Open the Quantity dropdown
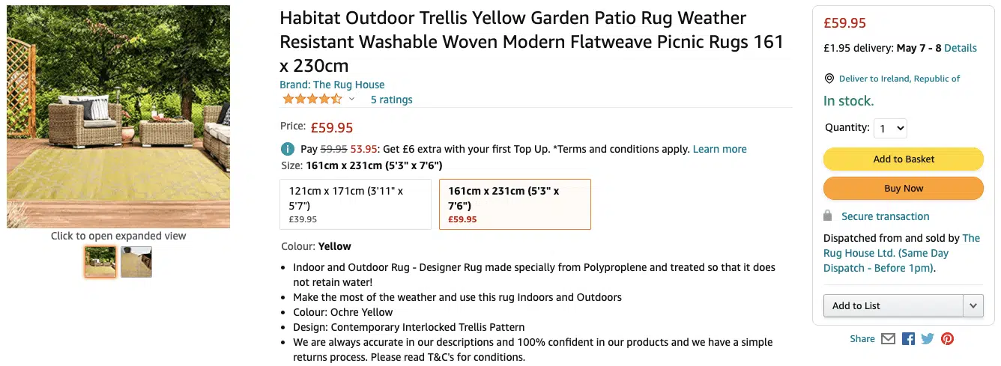Image resolution: width=1001 pixels, height=366 pixels. (890, 129)
